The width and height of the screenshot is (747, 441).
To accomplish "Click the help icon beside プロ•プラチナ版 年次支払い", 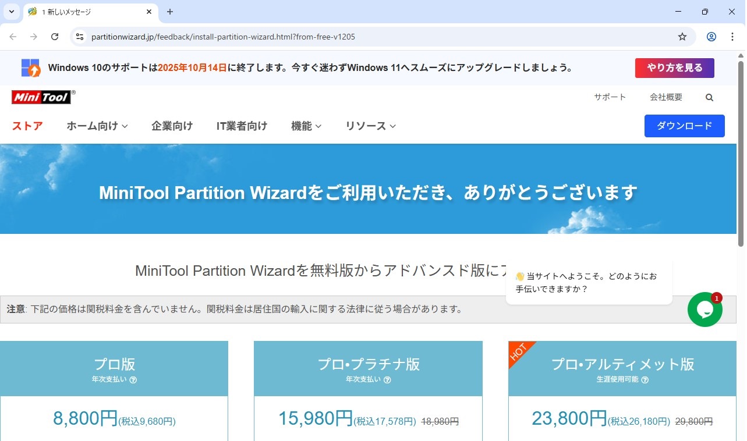I will click(387, 380).
